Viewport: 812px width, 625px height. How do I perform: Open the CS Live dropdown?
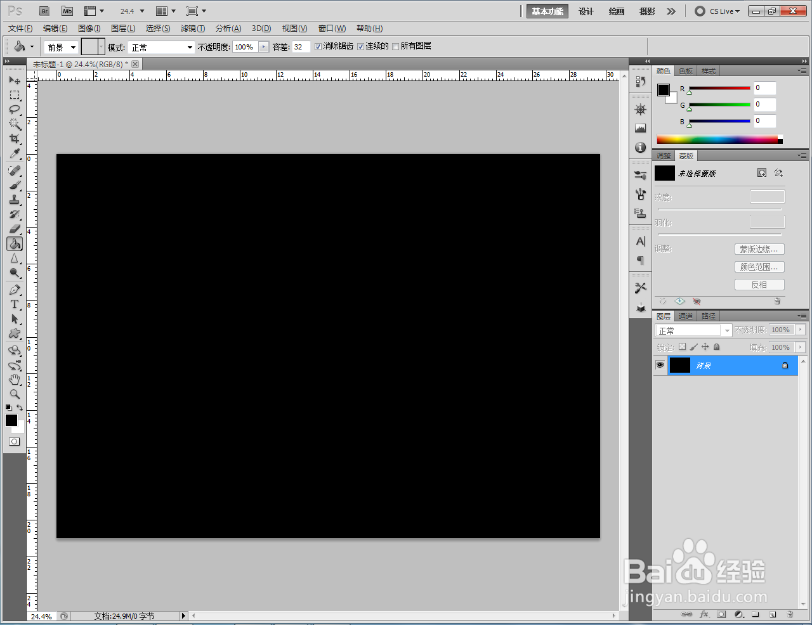pyautogui.click(x=717, y=11)
